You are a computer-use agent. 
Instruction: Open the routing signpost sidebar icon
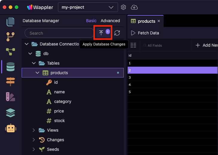point(11,81)
